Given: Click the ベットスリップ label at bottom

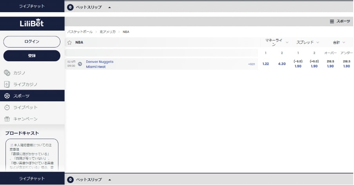Looking at the screenshot, I should (x=89, y=180).
